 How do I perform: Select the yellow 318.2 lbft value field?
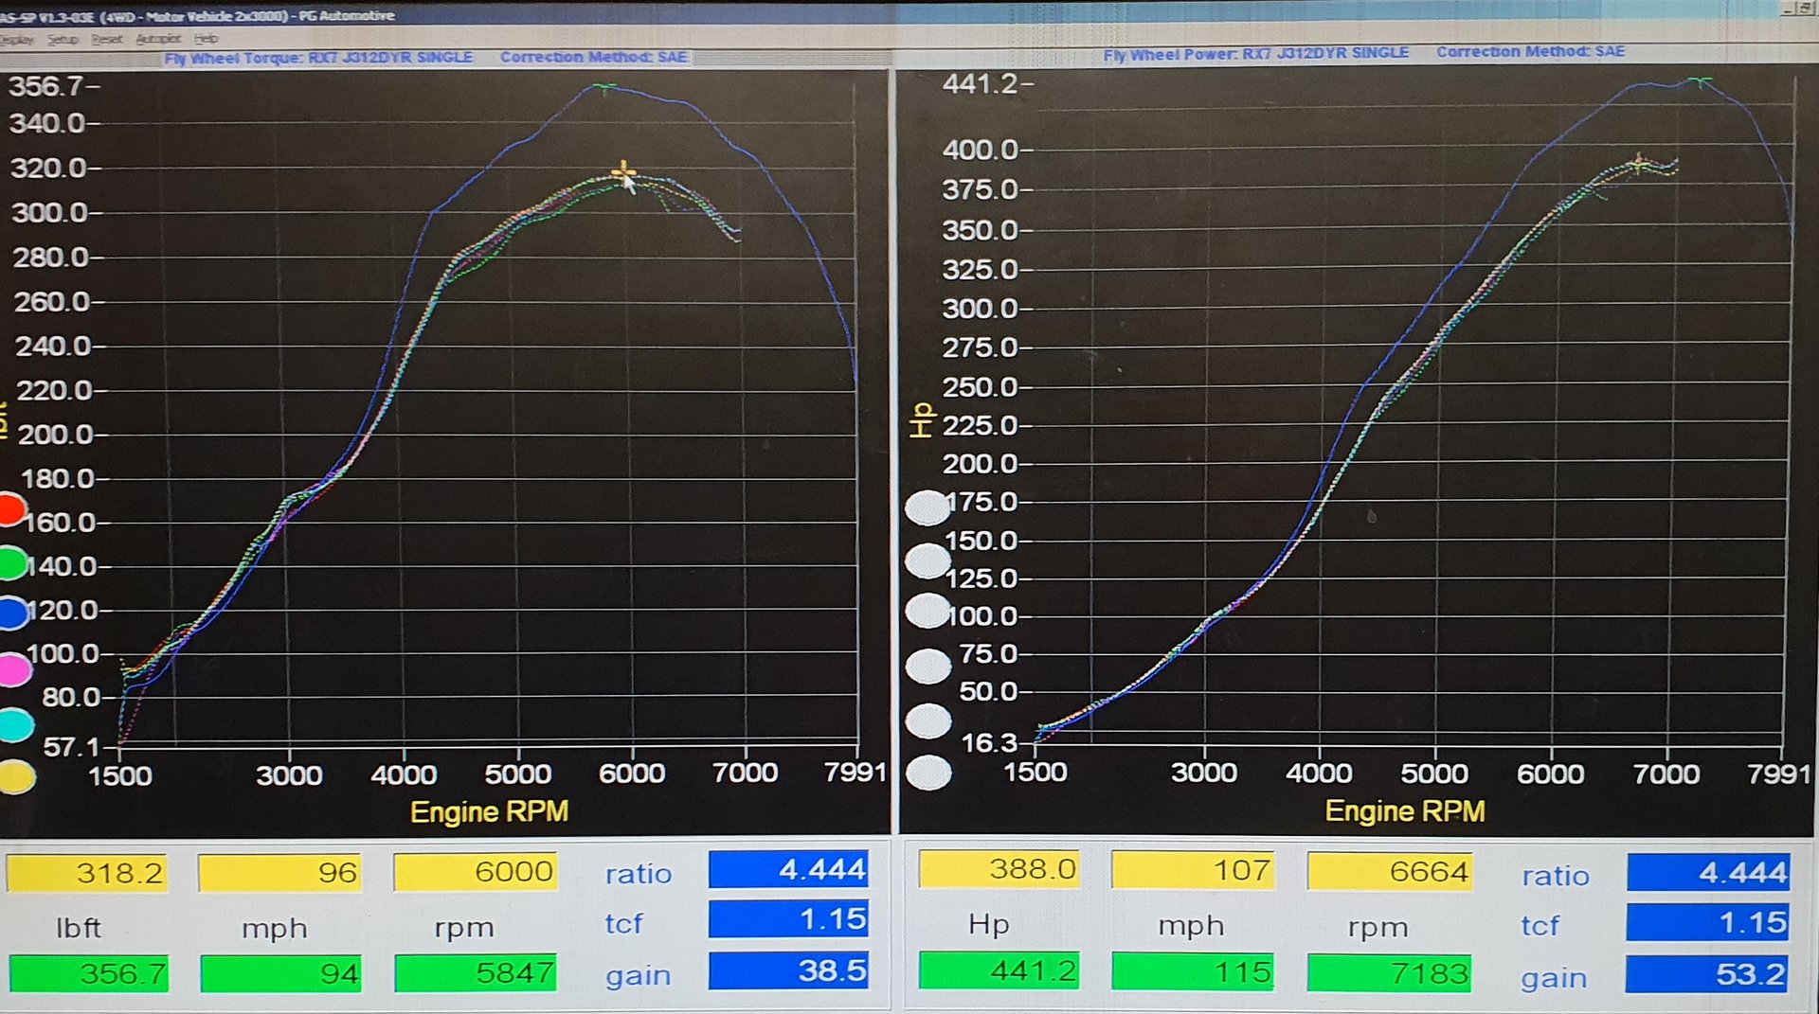coord(87,873)
